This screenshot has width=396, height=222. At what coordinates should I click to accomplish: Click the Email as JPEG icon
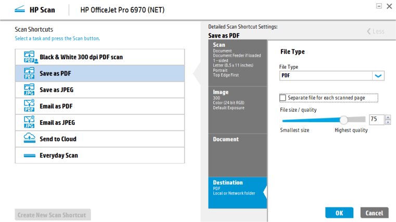(x=29, y=122)
